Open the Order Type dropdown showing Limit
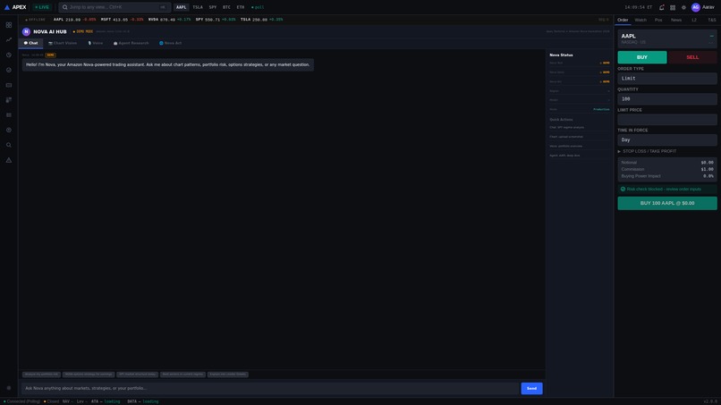 click(667, 79)
